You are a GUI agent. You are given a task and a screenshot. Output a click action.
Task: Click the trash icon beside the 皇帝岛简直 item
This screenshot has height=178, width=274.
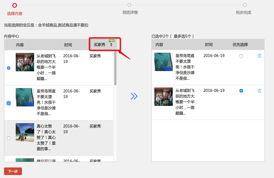pos(259,56)
